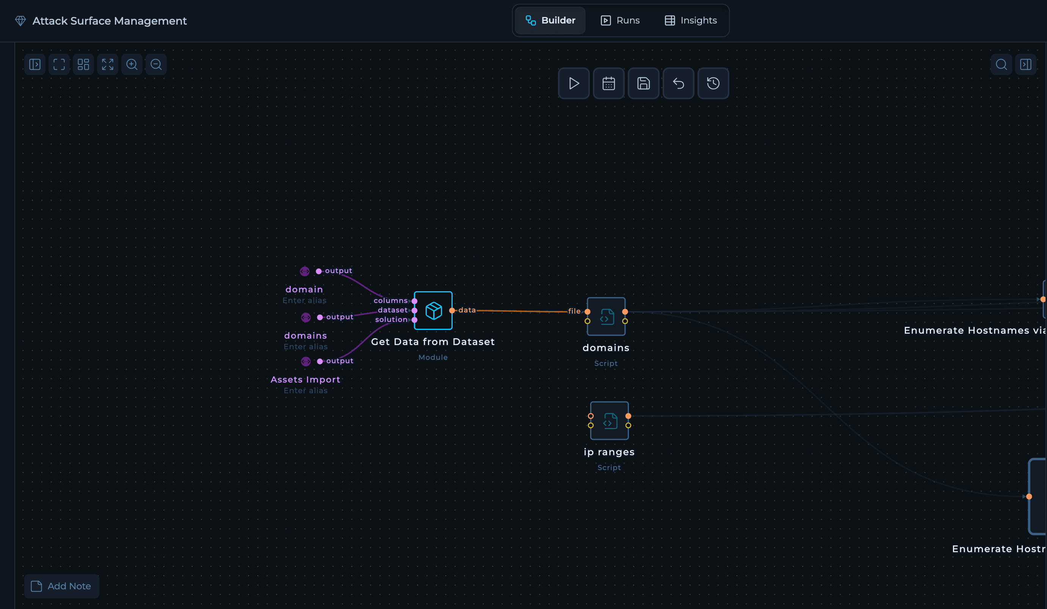Click the fit-to-view frame icon
Viewport: 1047px width, 609px height.
click(x=59, y=64)
